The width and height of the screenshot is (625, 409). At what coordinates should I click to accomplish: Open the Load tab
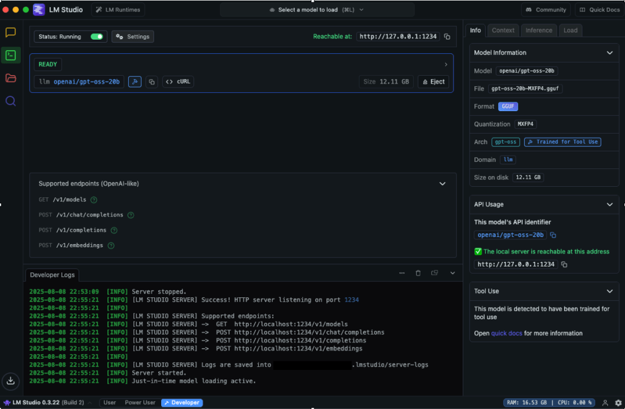(x=570, y=30)
